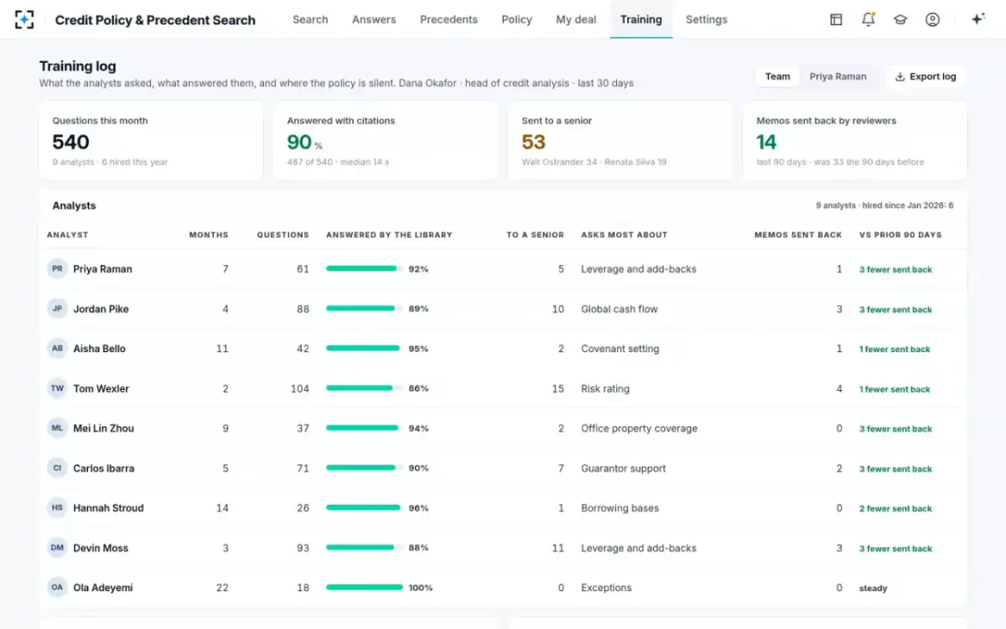Sort by the Questions column header
The width and height of the screenshot is (1006, 629).
click(x=283, y=235)
